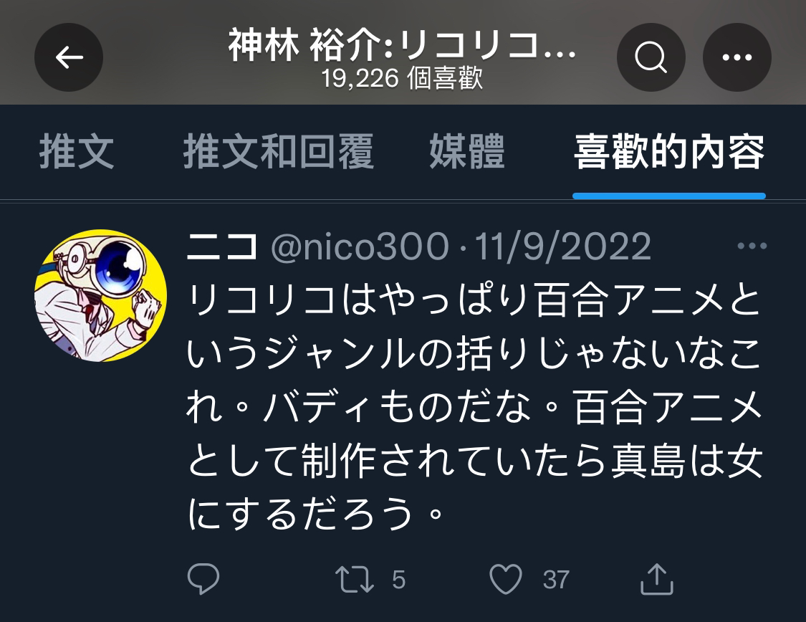Tap the back arrow button
This screenshot has width=806, height=622.
click(69, 57)
